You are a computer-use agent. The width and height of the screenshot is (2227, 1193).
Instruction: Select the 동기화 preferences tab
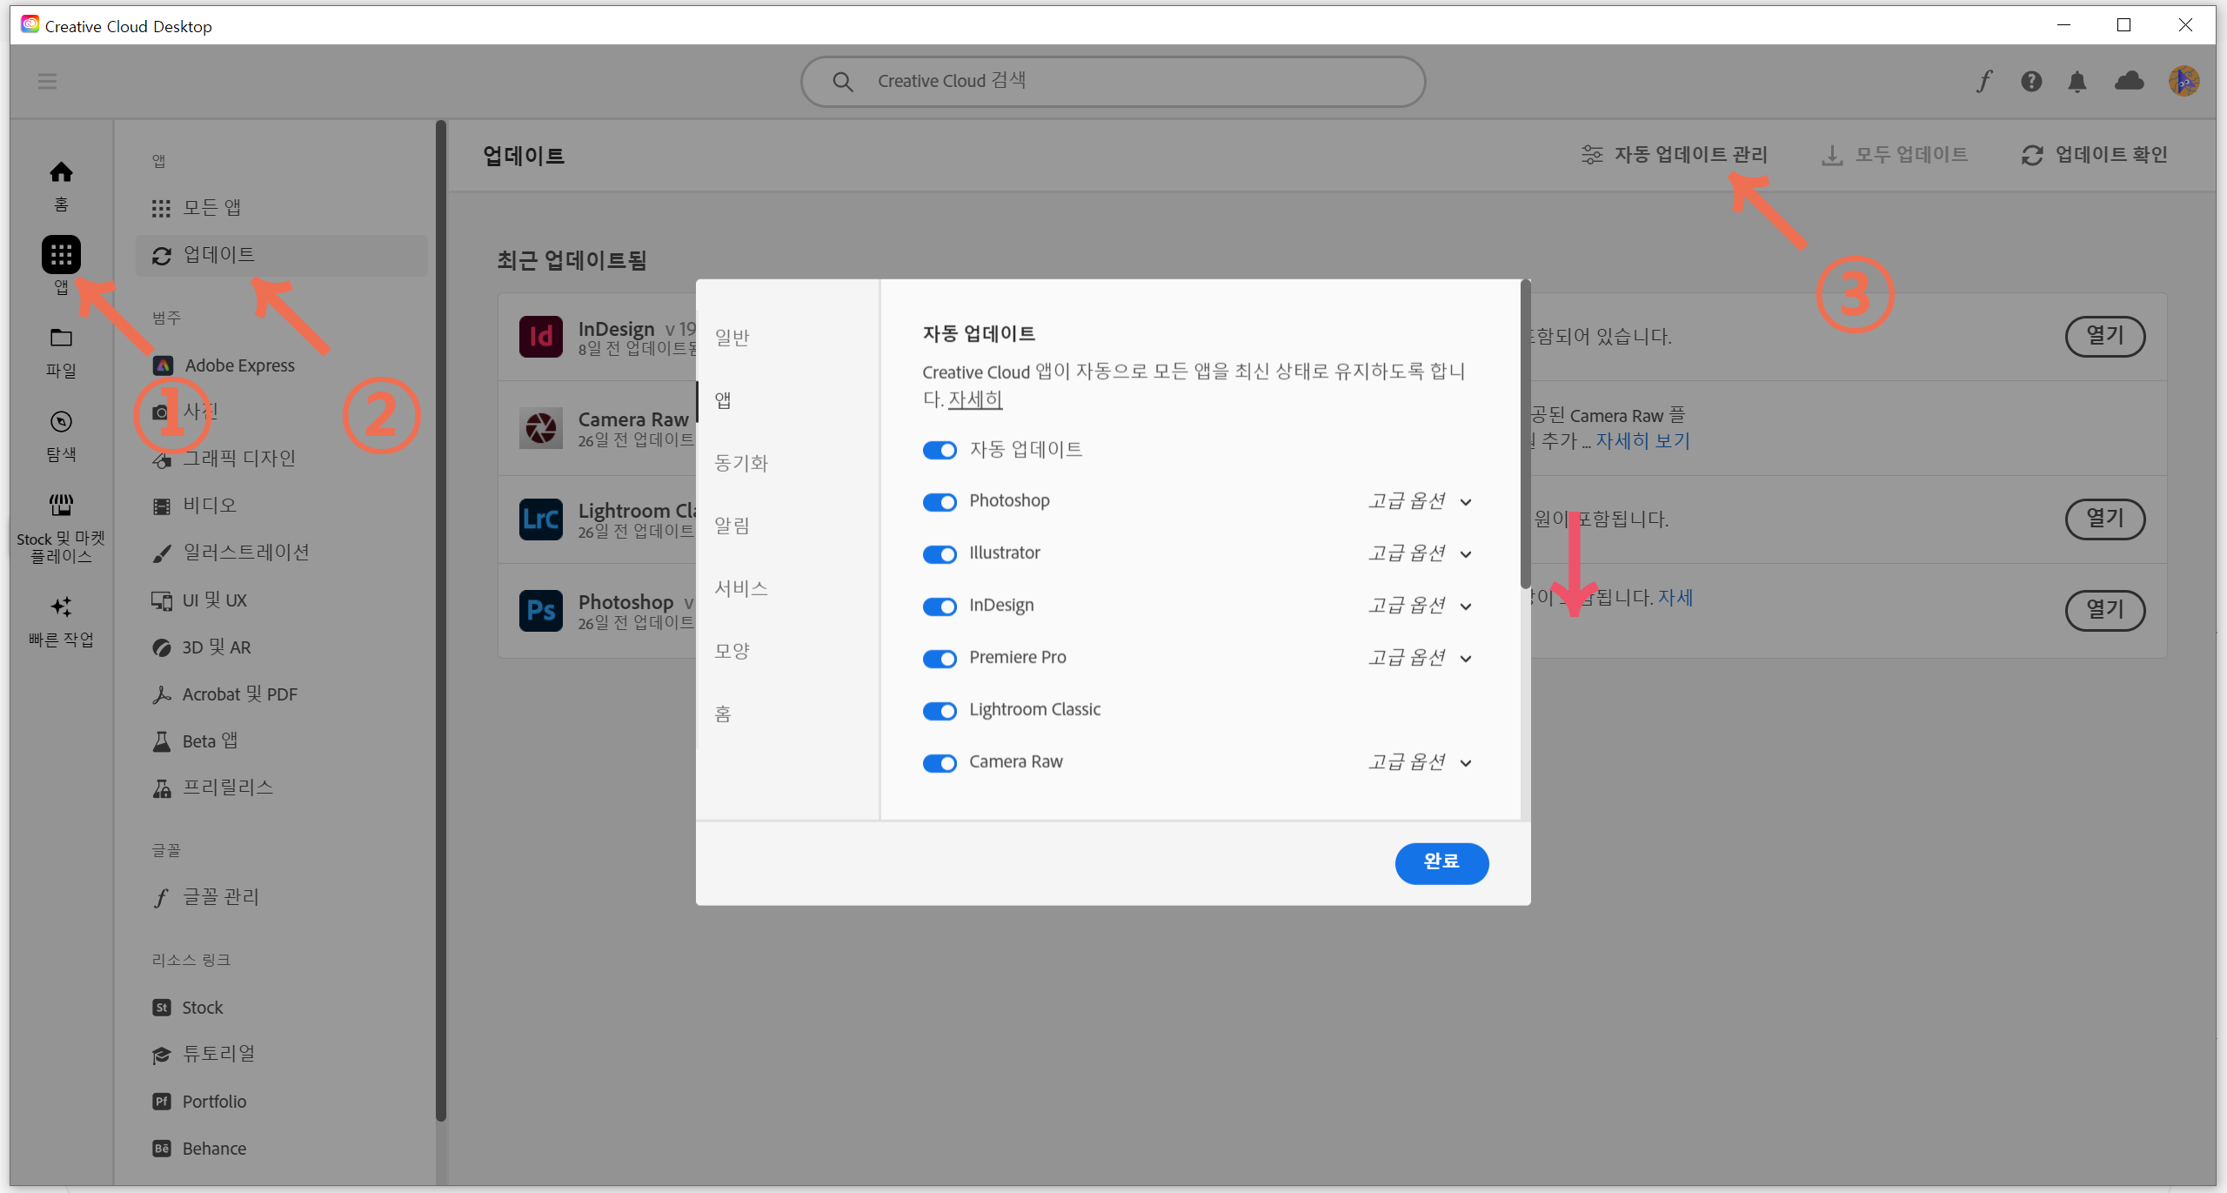pyautogui.click(x=741, y=463)
